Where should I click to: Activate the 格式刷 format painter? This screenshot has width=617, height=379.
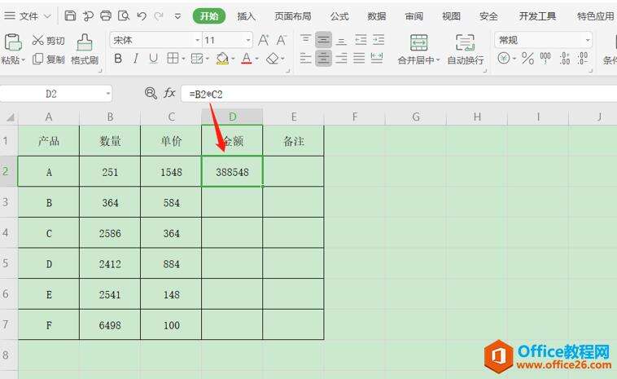tap(85, 49)
